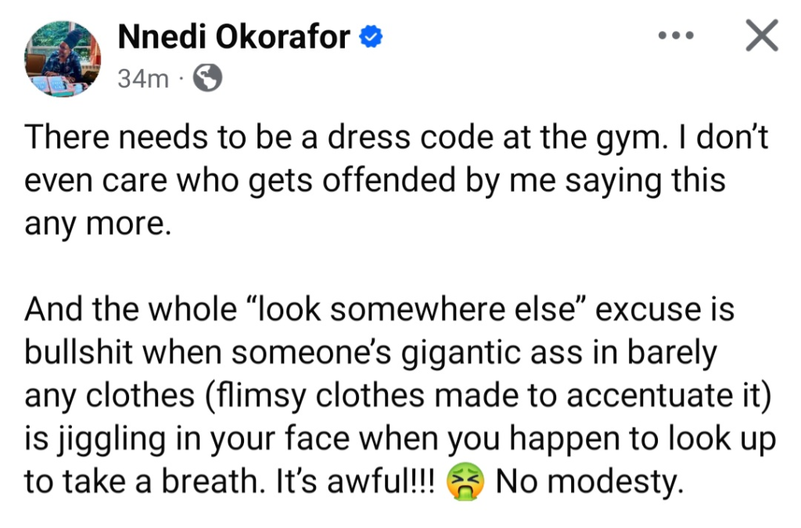The height and width of the screenshot is (528, 801).
Task: Visit the Nnedi Okorafor profile name link
Action: (x=233, y=37)
